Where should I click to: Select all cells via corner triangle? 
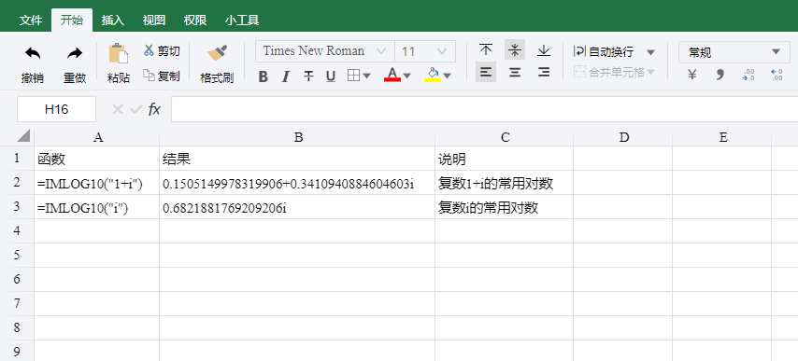(23, 135)
